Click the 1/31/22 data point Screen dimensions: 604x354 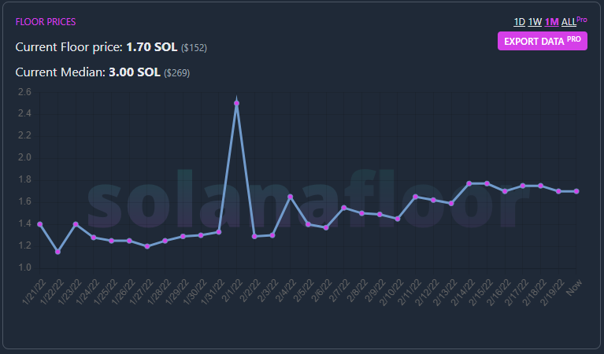(x=219, y=232)
